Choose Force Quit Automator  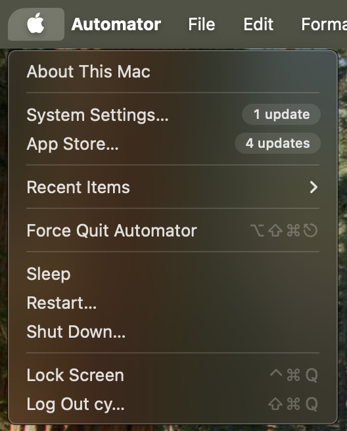[173, 231]
